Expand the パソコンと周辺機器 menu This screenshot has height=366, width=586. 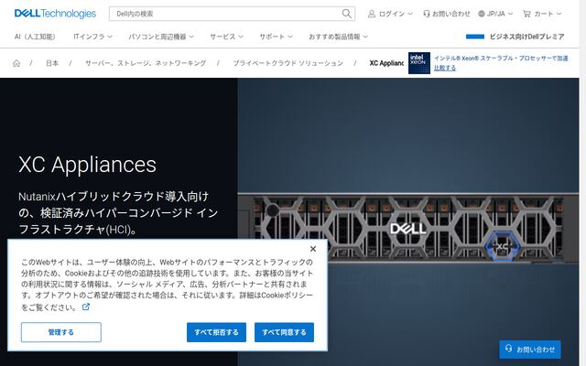point(161,37)
